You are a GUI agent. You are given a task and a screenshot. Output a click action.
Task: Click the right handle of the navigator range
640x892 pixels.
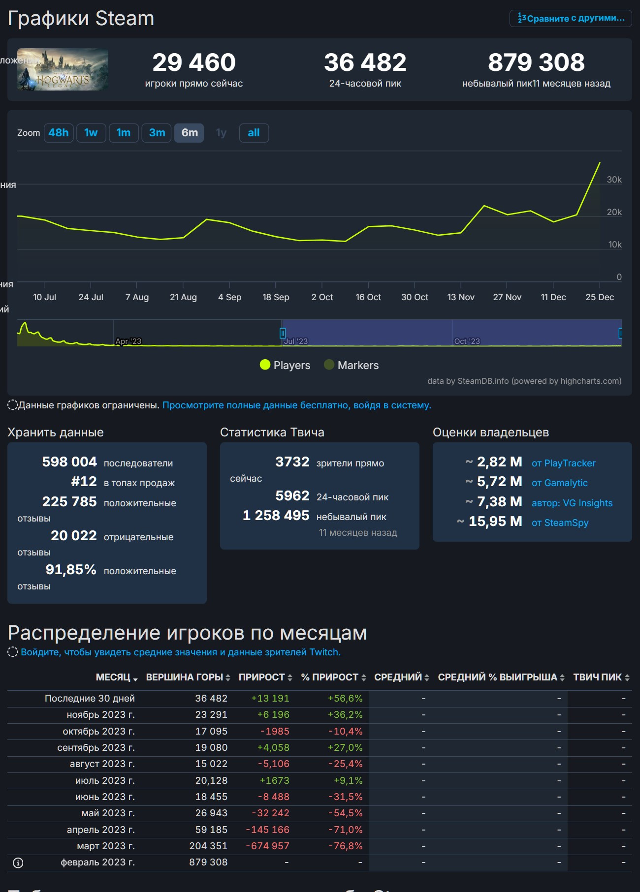(621, 333)
